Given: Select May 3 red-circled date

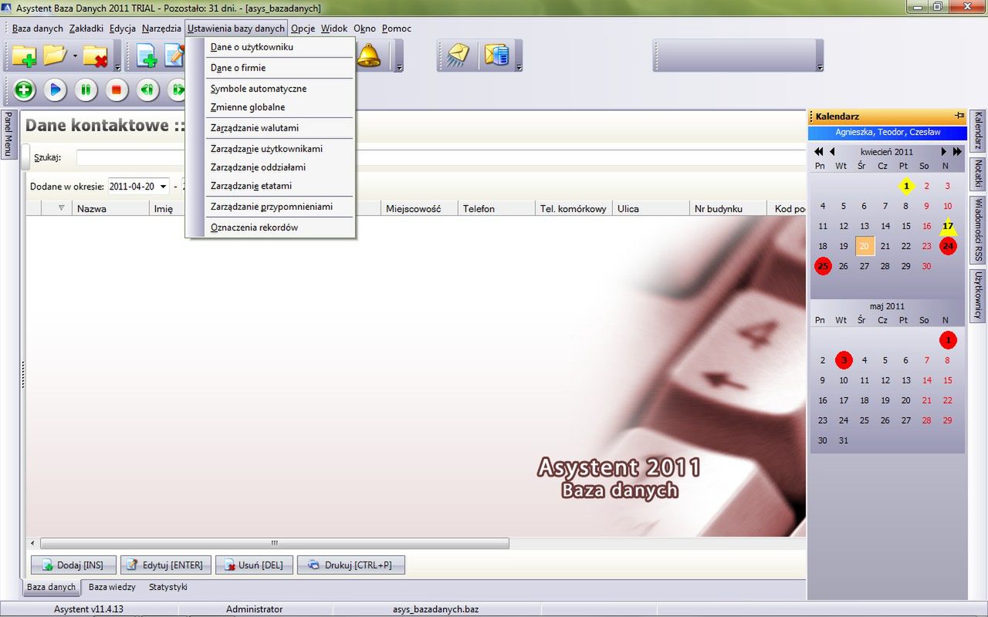Looking at the screenshot, I should click(844, 360).
